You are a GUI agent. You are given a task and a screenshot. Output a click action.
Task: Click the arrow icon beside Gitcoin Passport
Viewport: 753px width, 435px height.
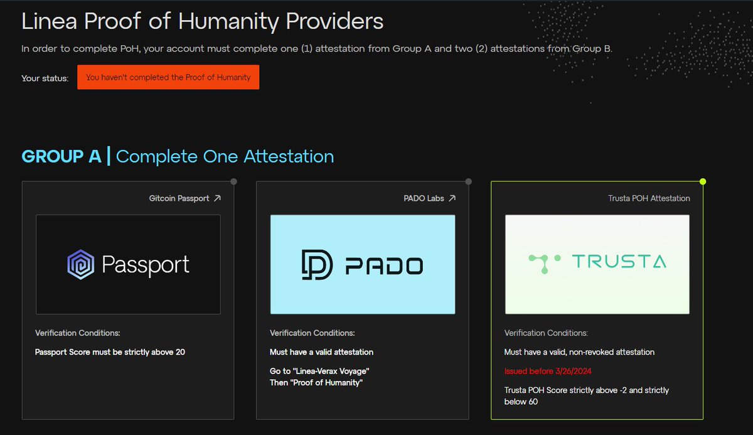(217, 198)
